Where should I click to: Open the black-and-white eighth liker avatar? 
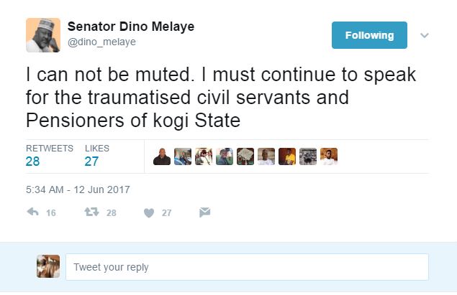pos(308,156)
